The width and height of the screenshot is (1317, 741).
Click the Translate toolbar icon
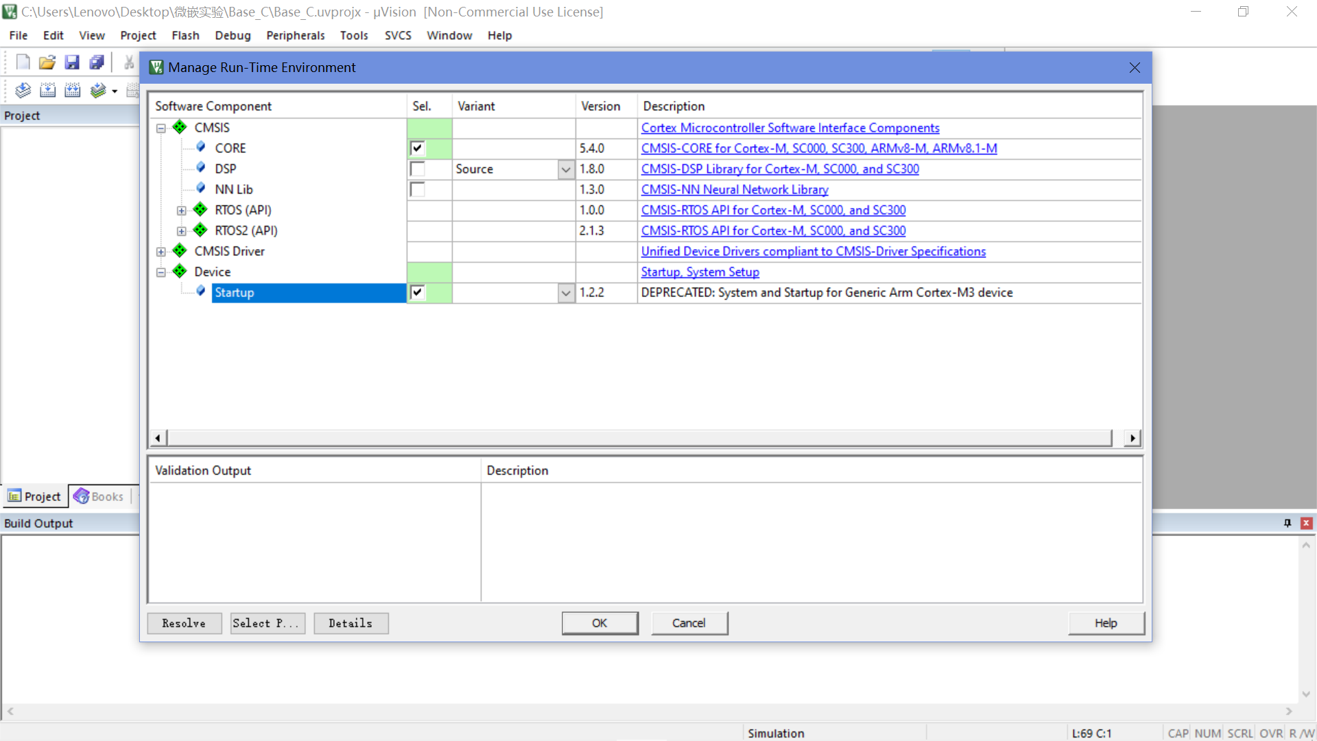[x=23, y=90]
